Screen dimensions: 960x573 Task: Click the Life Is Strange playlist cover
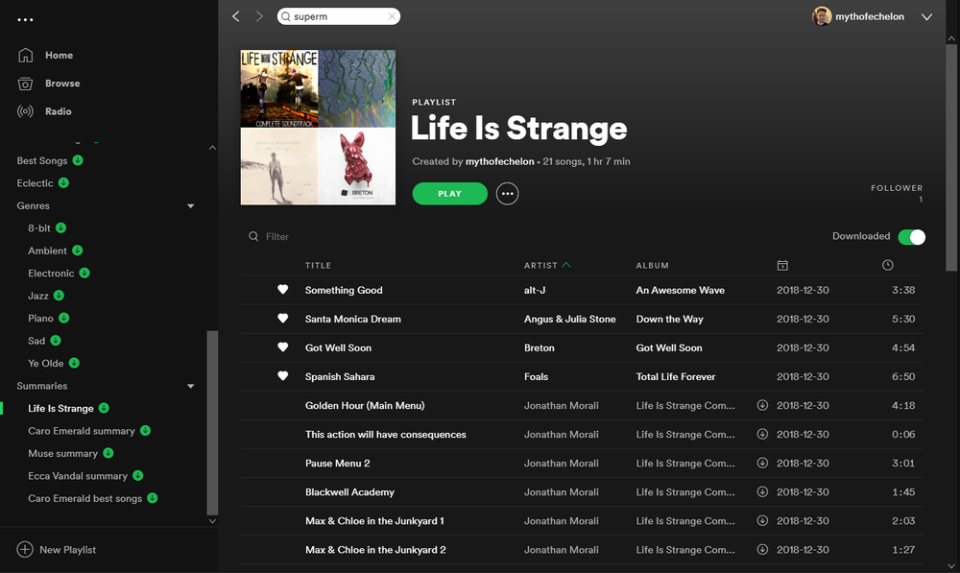[x=318, y=128]
